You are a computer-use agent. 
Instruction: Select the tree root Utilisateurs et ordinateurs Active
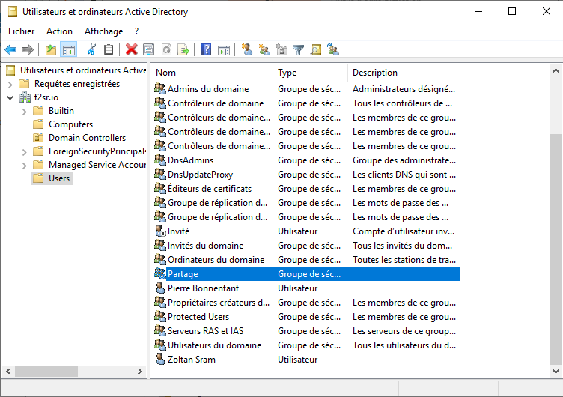tap(83, 70)
